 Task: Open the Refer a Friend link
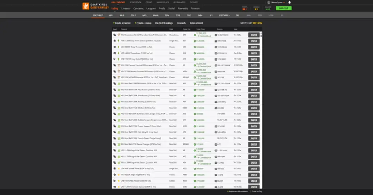(x=197, y=23)
